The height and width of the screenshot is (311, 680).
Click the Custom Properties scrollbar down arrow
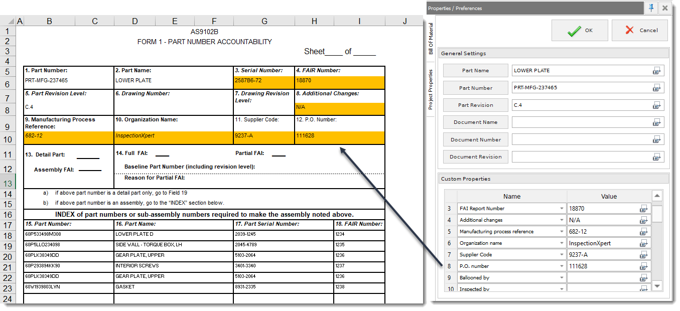[657, 285]
